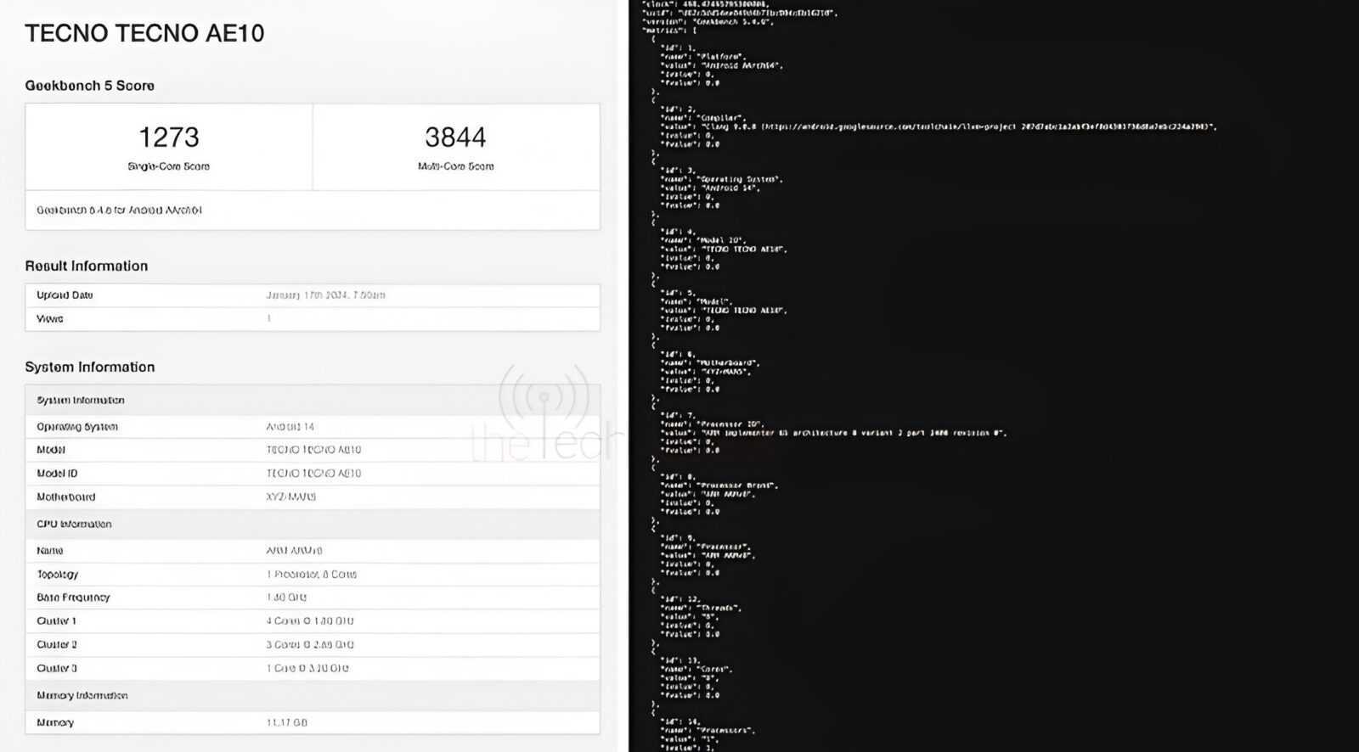The height and width of the screenshot is (752, 1359).
Task: Select the Cluster 1 "4 Cores" value
Action: click(309, 621)
